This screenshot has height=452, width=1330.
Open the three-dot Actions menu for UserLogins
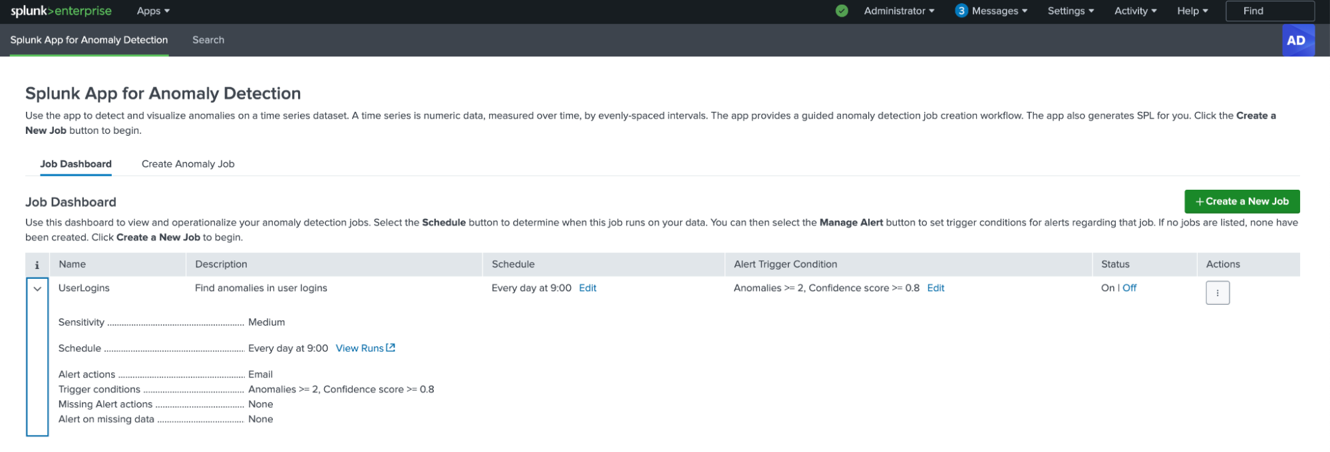pos(1217,293)
